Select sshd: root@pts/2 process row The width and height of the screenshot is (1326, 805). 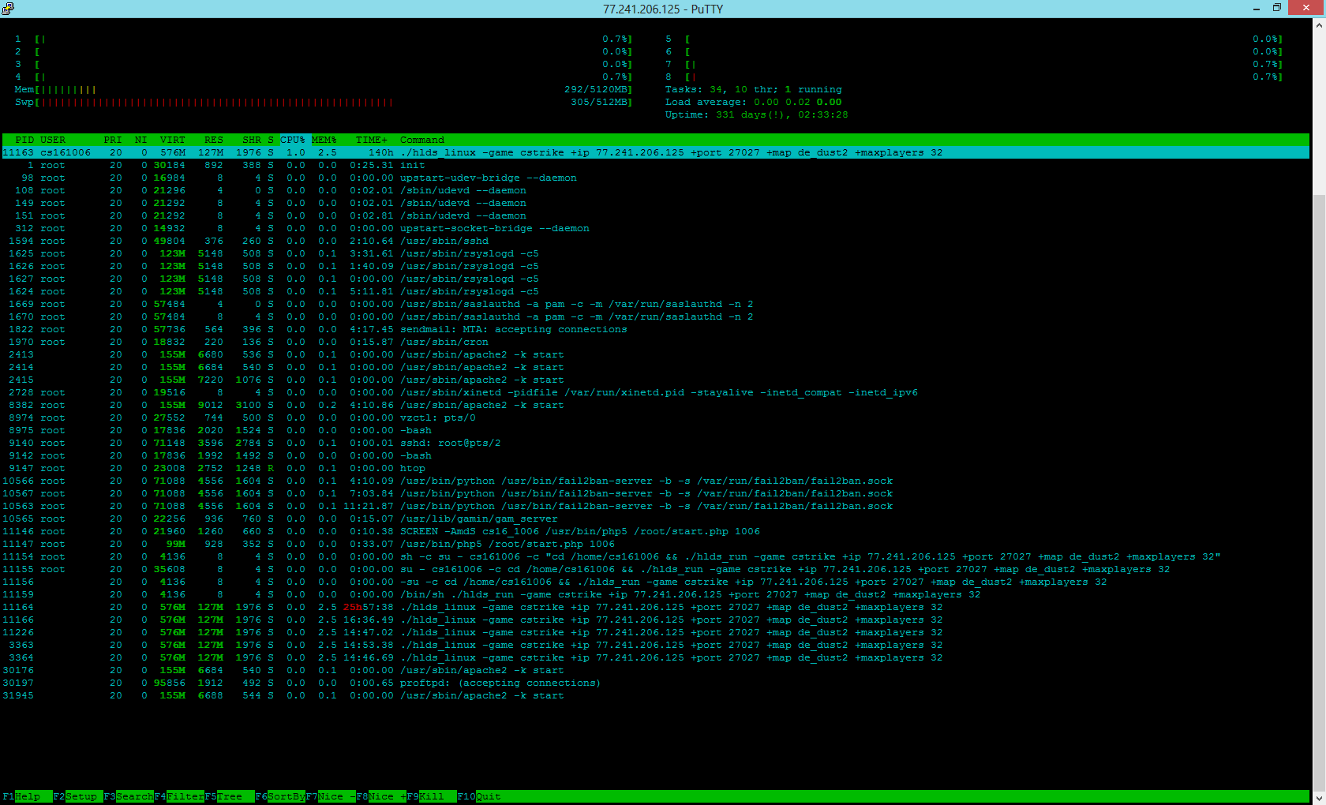click(655, 443)
